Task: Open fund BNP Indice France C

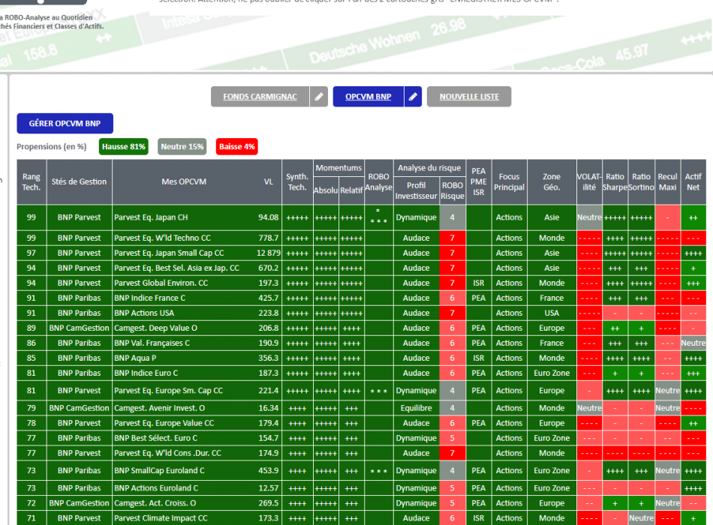Action: coord(149,298)
